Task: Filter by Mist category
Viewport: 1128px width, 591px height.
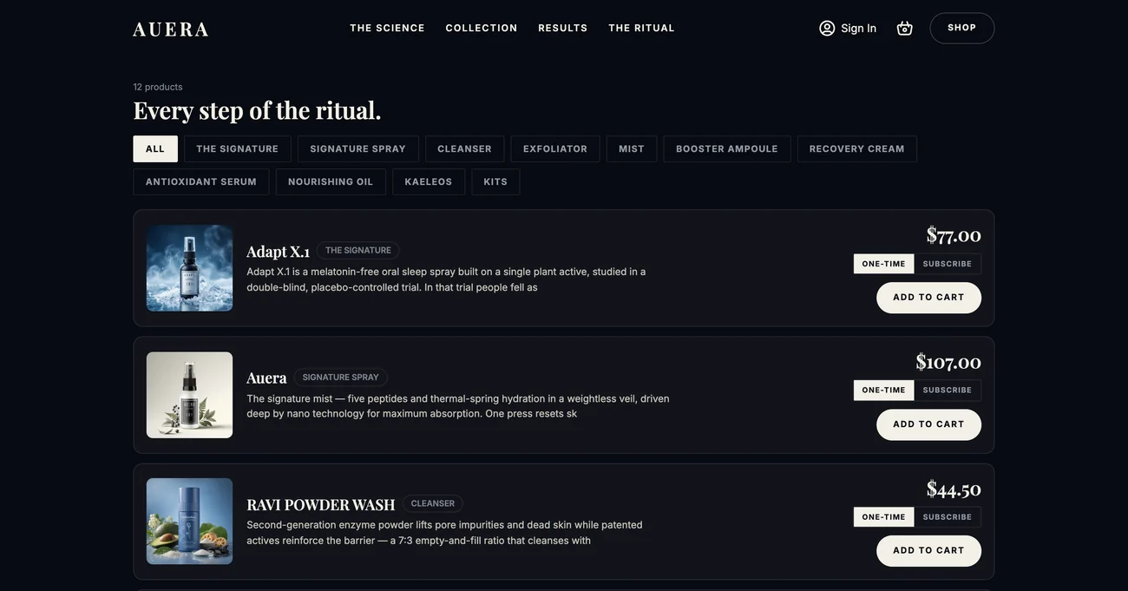Action: pyautogui.click(x=632, y=148)
